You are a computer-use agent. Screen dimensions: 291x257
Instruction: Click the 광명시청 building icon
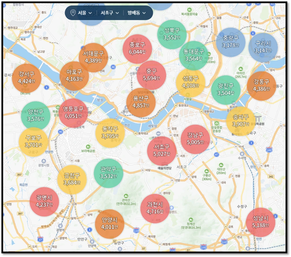(44, 161)
